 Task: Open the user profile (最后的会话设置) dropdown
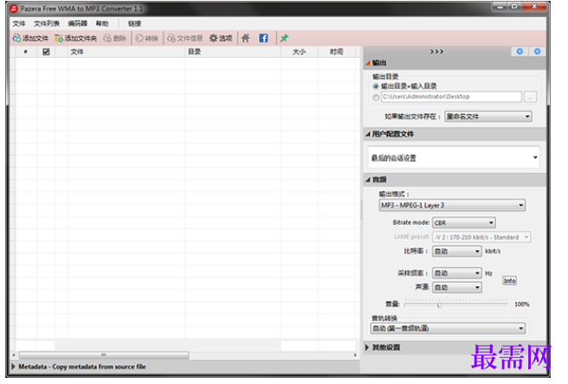tap(454, 157)
